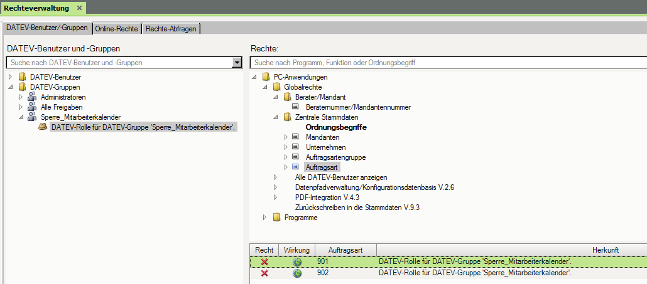
Task: Expand the DATEV-Benutzer tree node
Action: (11, 76)
